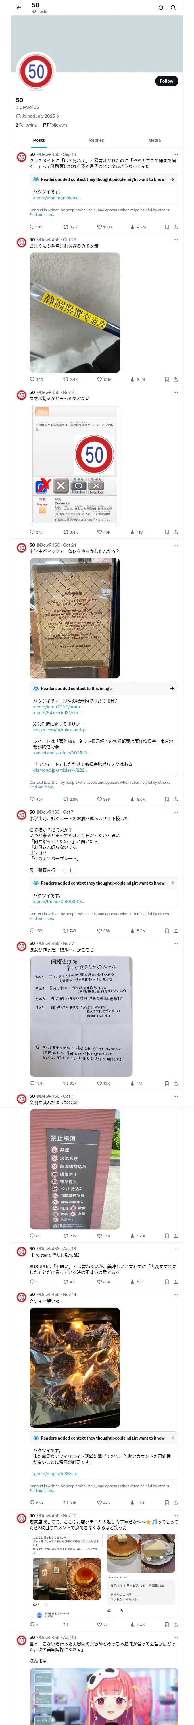Like the Sep 18 post
194x1725 pixels.
point(100,227)
